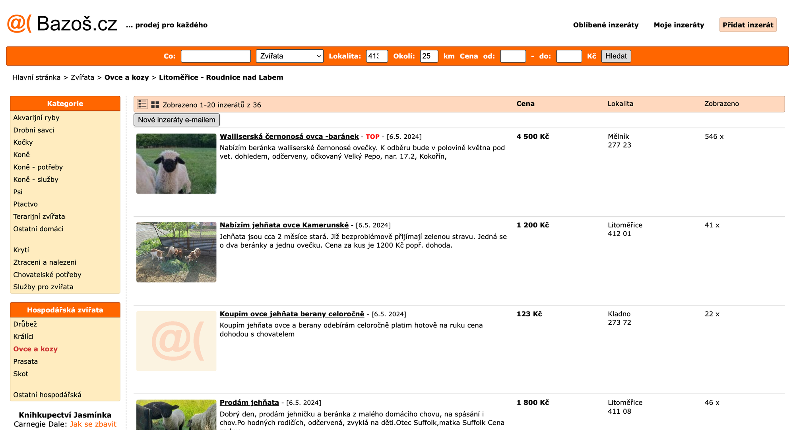Open the Walliserská černonosá ovce listing title
795x430 pixels.
289,136
